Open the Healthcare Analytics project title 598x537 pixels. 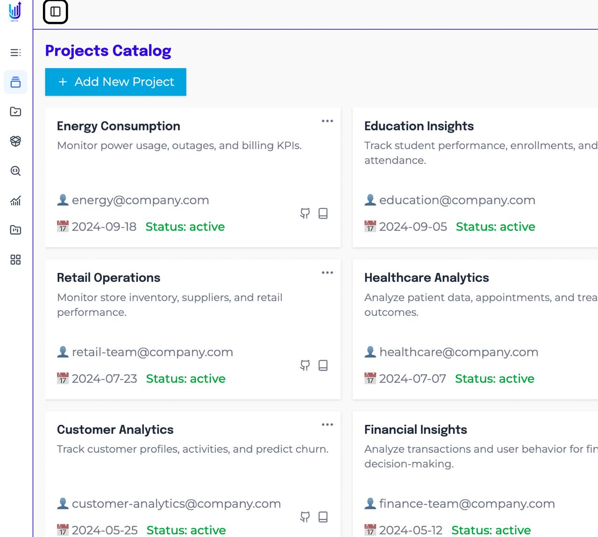click(426, 278)
